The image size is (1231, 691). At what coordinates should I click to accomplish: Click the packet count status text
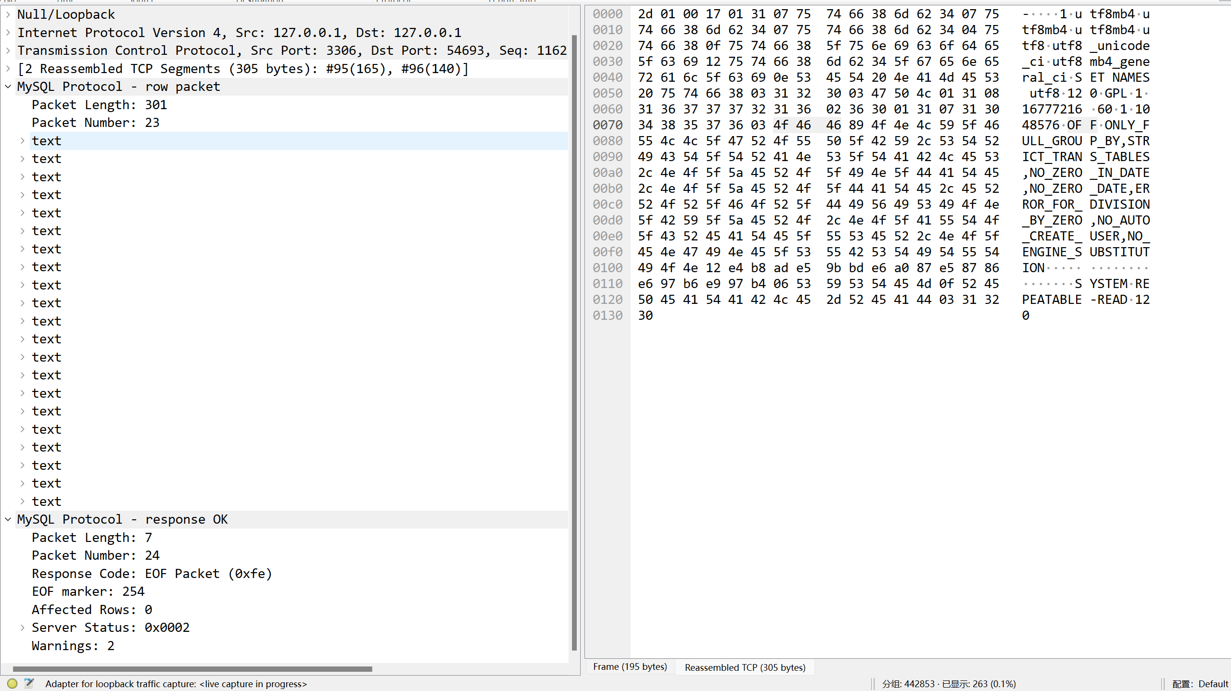pyautogui.click(x=949, y=684)
